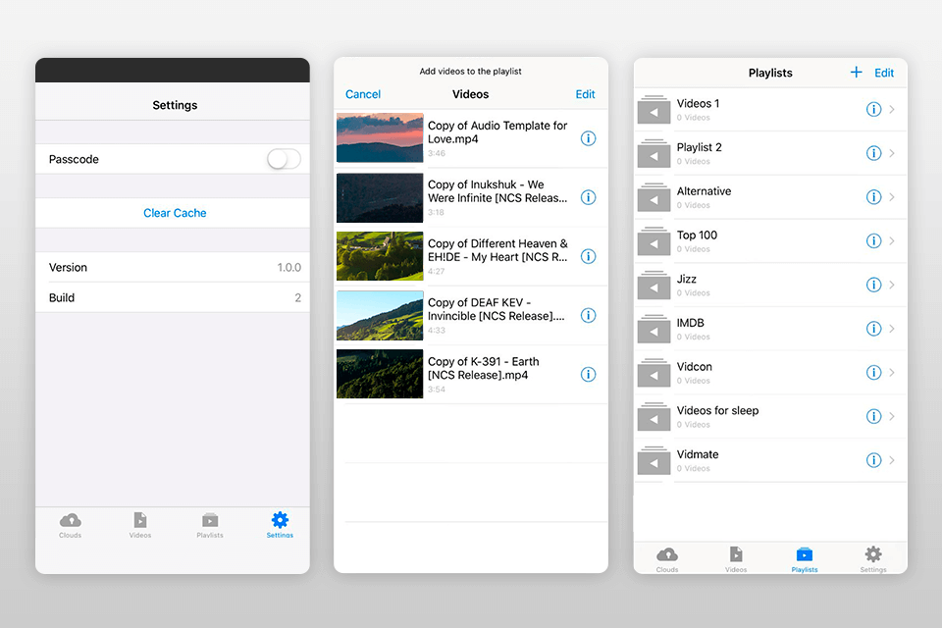Click the folder icon next to the IMDB playlist
The image size is (942, 628).
pyautogui.click(x=654, y=328)
